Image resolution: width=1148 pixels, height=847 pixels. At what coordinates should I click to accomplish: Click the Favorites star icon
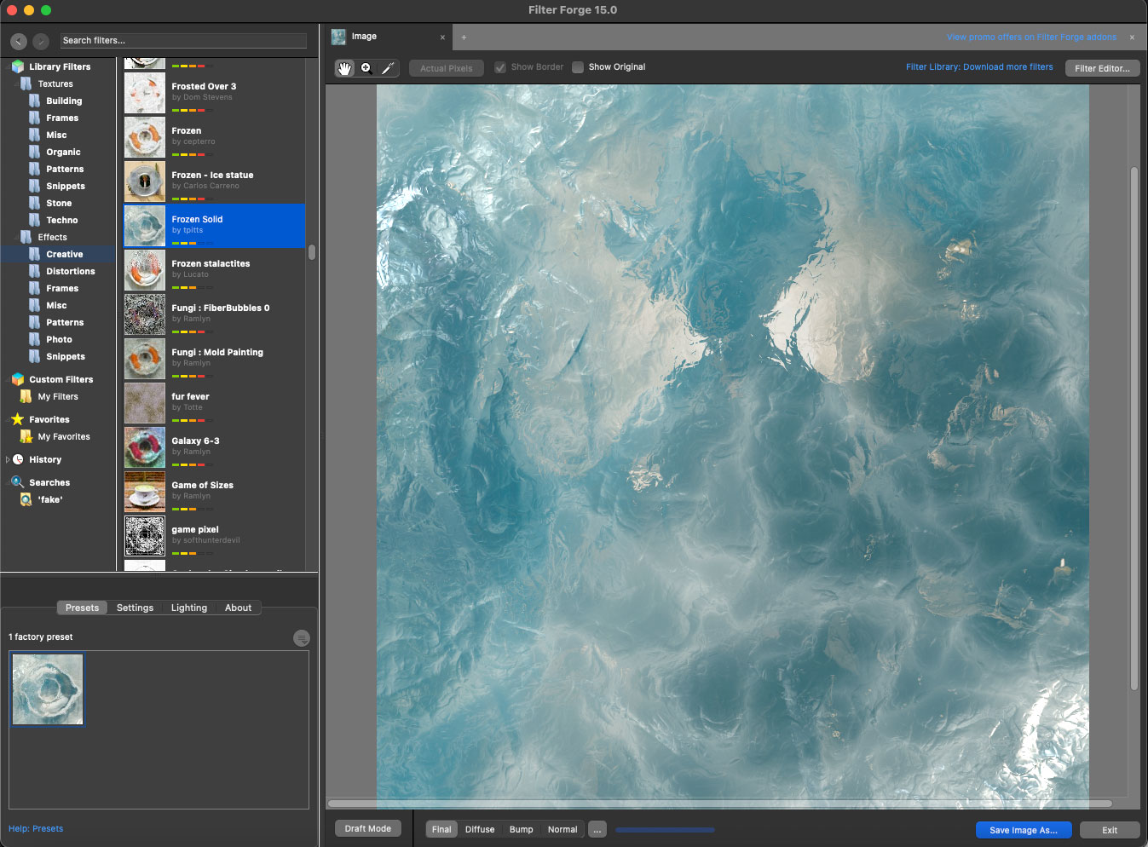(17, 419)
